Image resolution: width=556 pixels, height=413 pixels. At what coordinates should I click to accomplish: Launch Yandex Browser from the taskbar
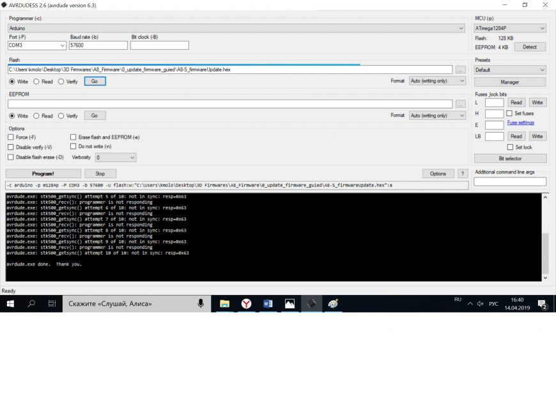coord(246,304)
